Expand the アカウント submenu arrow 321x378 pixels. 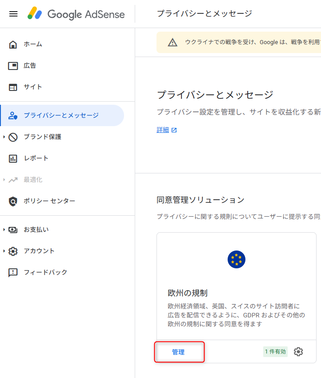[x=4, y=251]
